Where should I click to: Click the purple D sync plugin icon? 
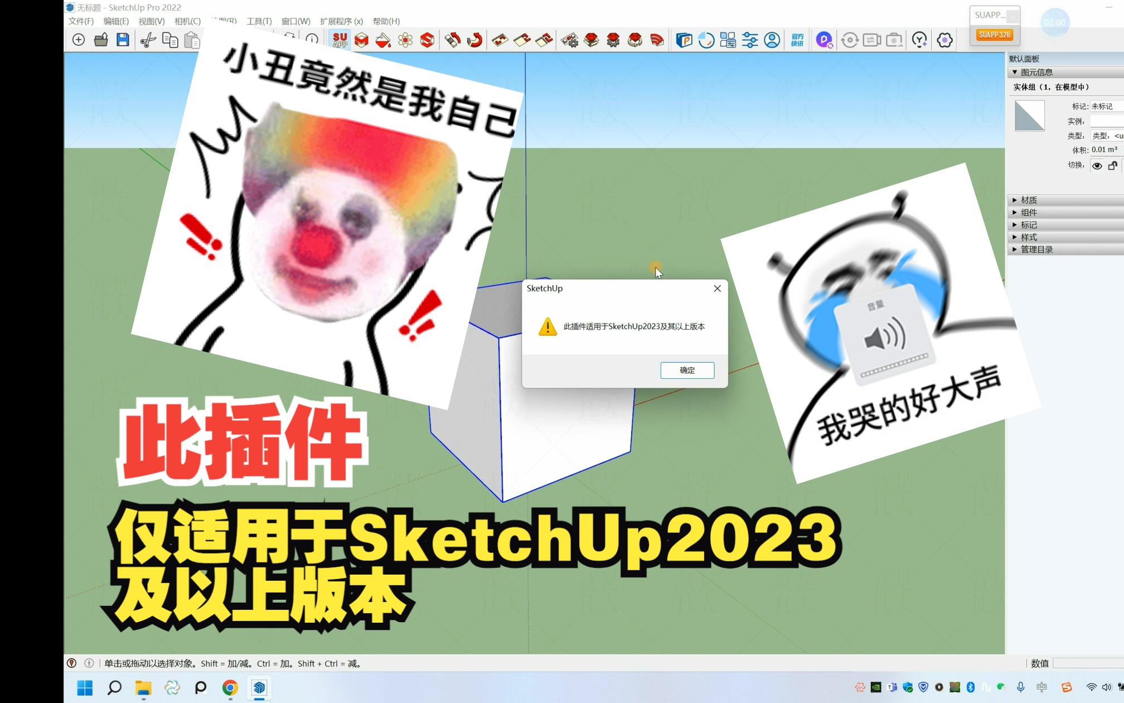click(824, 40)
